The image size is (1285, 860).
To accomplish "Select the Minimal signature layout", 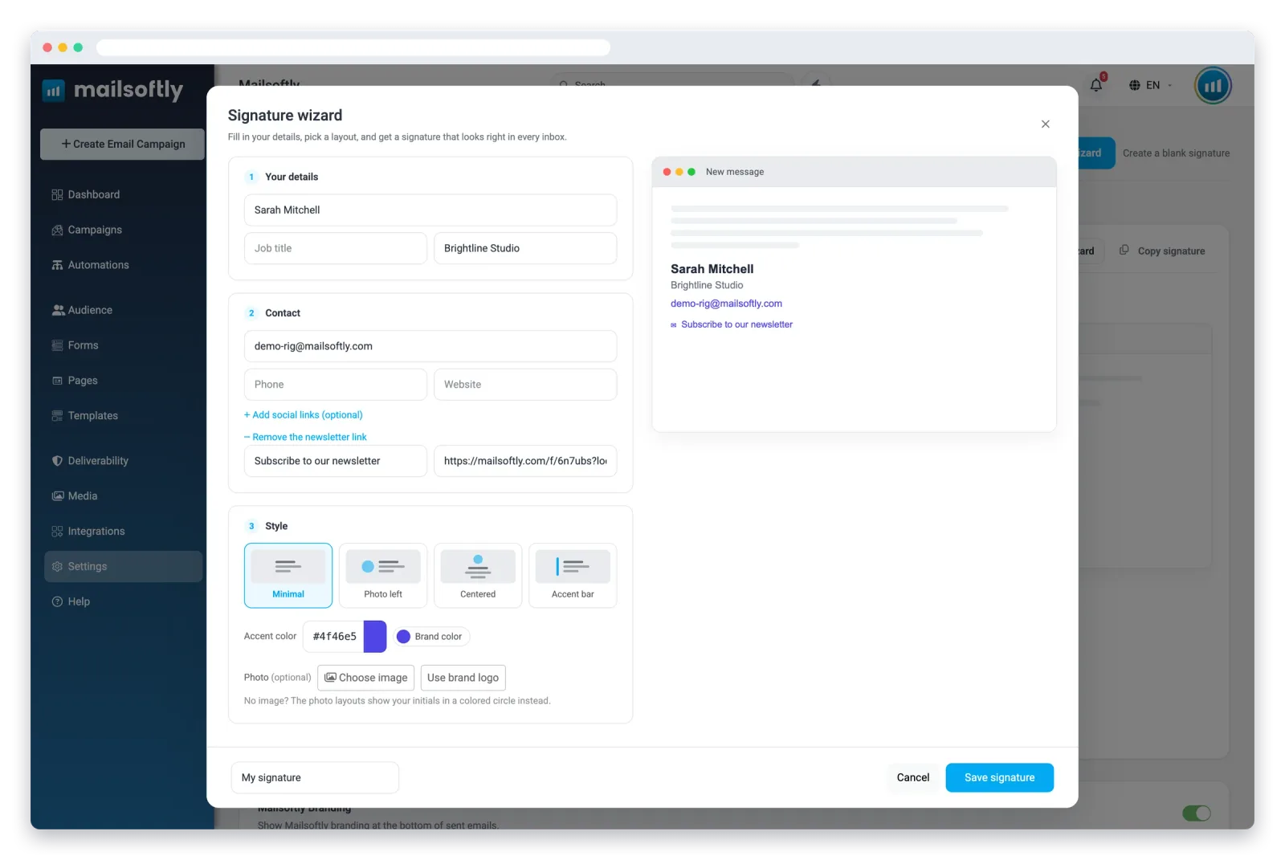I will click(288, 576).
